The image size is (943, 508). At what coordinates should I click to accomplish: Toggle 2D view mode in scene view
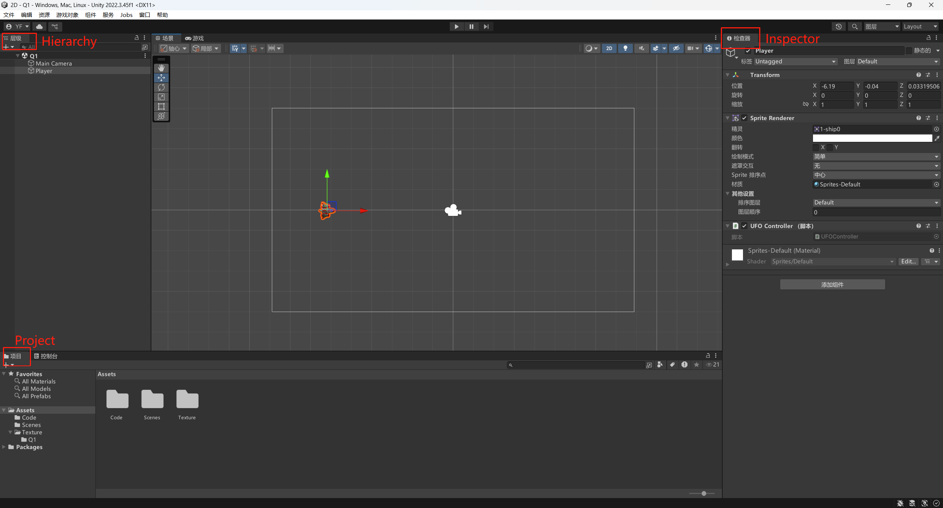(609, 48)
